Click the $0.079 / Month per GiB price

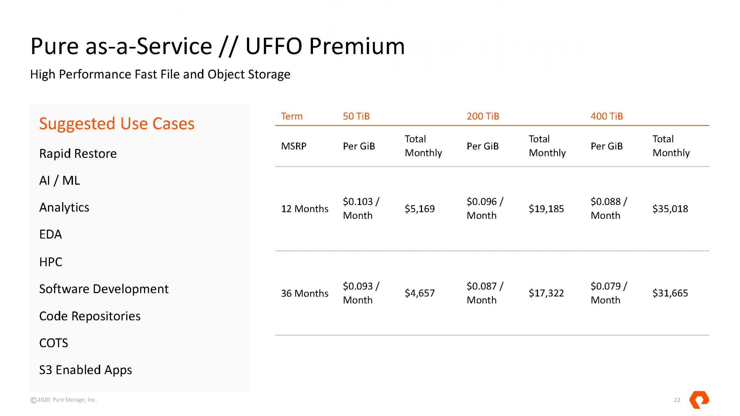608,293
